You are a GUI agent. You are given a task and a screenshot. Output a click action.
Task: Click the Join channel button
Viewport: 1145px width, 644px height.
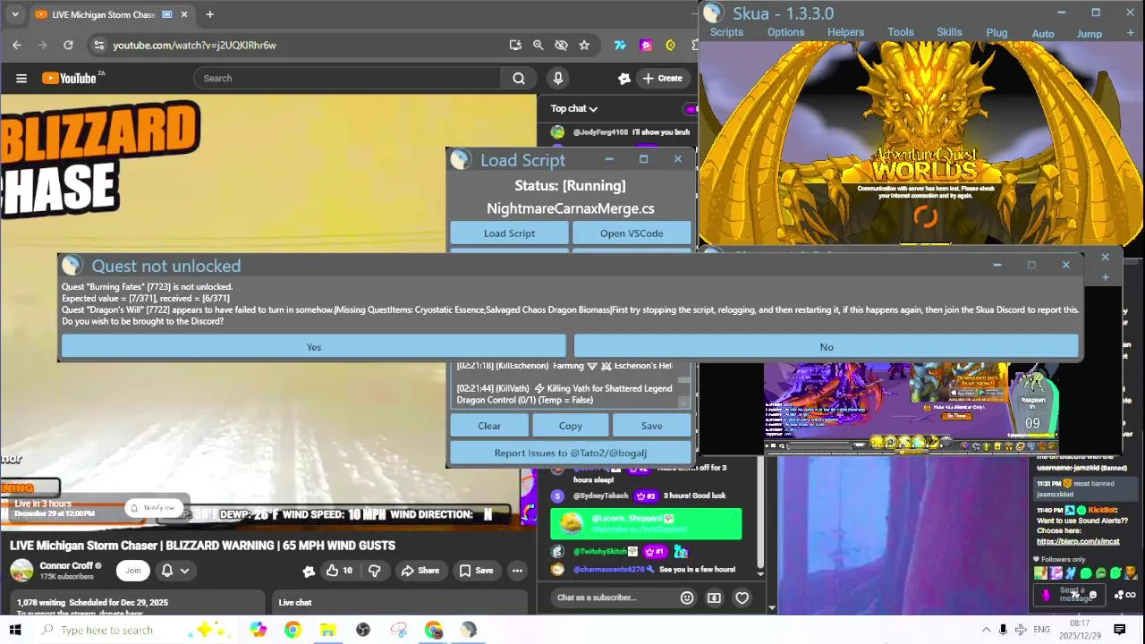[133, 570]
